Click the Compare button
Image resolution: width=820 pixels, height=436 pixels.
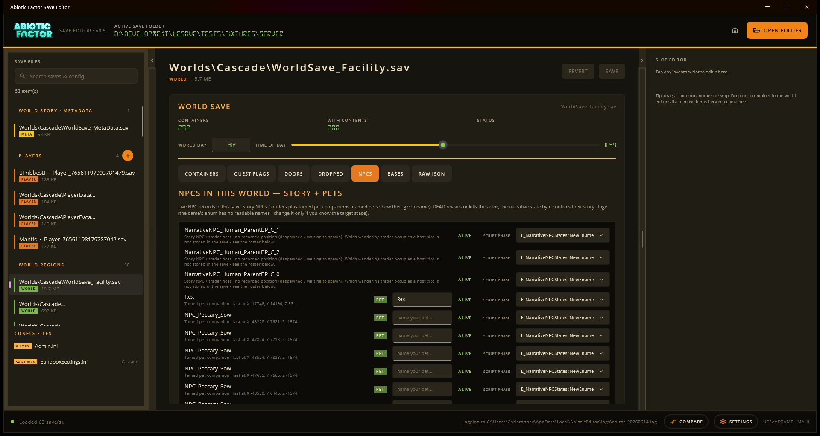[686, 422]
